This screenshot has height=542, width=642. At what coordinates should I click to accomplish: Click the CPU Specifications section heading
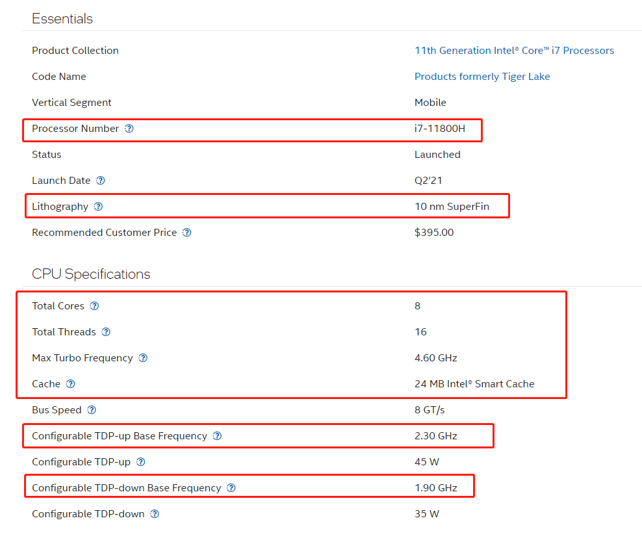click(x=91, y=274)
